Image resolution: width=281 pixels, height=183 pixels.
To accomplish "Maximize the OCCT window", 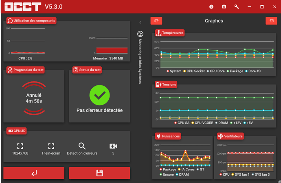I will tap(262, 7).
